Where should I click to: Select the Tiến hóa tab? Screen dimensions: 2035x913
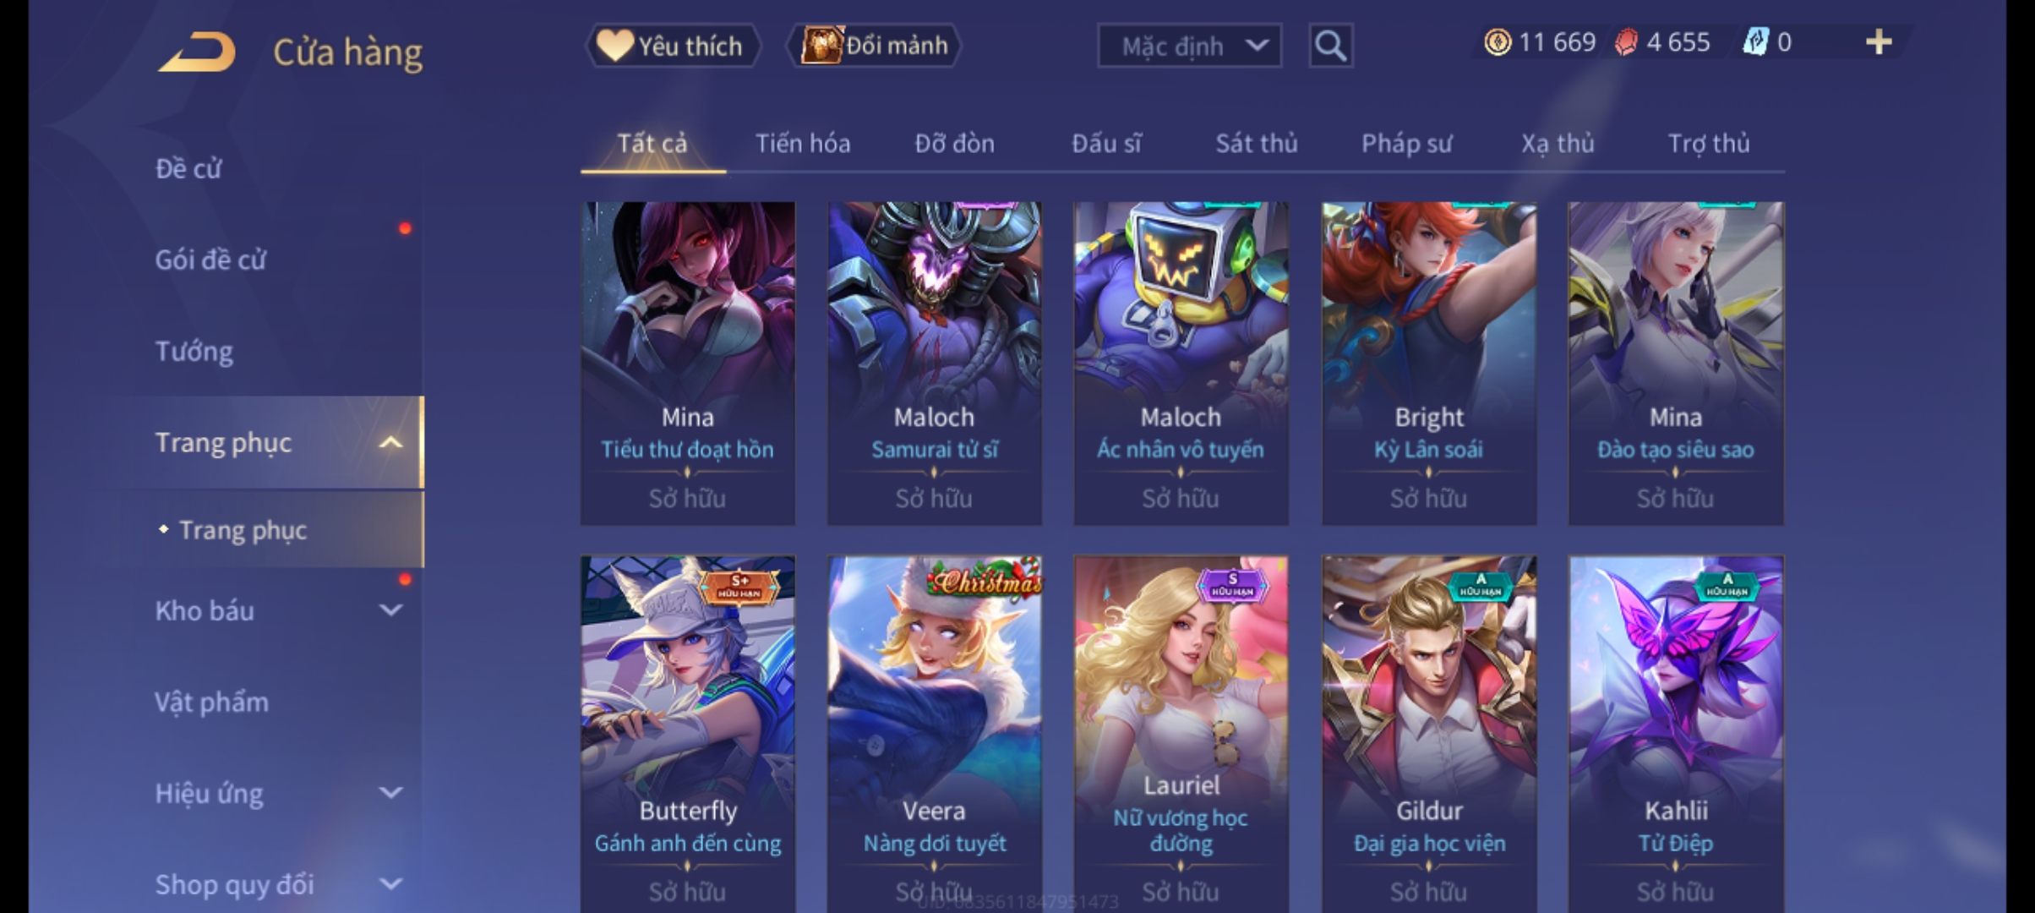(802, 144)
